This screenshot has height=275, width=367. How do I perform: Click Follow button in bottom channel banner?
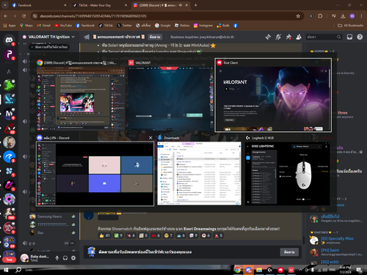(x=289, y=252)
